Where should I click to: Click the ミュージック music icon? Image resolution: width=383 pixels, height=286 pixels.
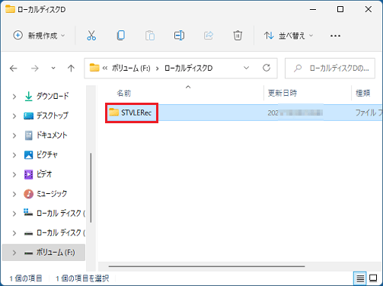[28, 194]
